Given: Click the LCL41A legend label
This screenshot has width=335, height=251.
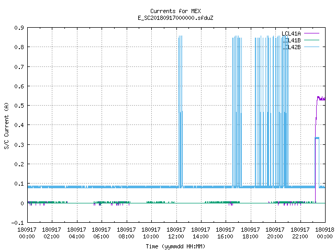Looking at the screenshot, I should click(x=291, y=33).
